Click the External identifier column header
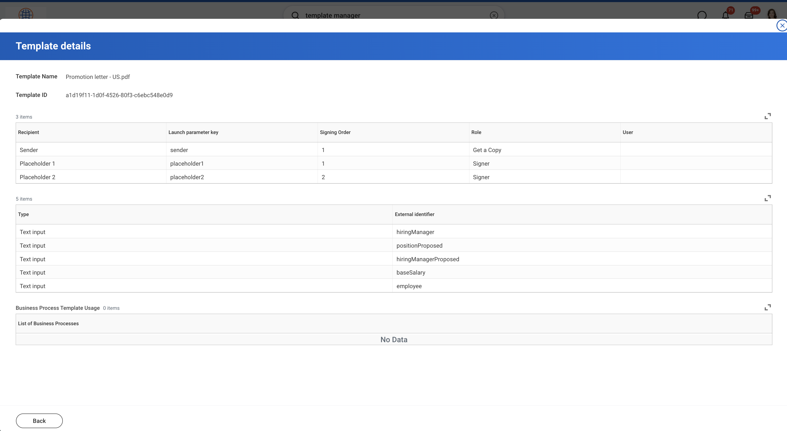The height and width of the screenshot is (431, 787). (x=415, y=214)
